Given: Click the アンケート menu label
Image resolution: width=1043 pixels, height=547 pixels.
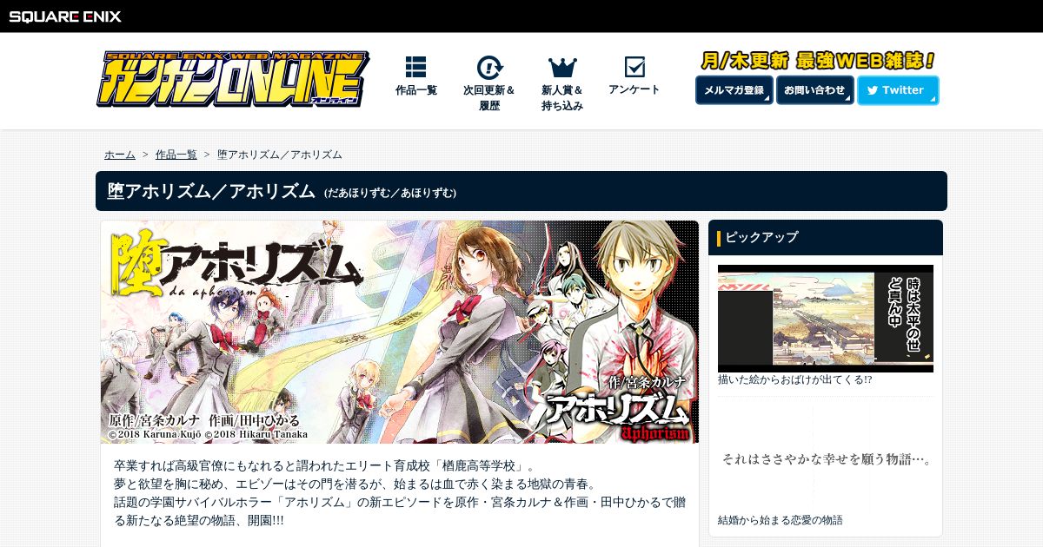Looking at the screenshot, I should coord(634,89).
